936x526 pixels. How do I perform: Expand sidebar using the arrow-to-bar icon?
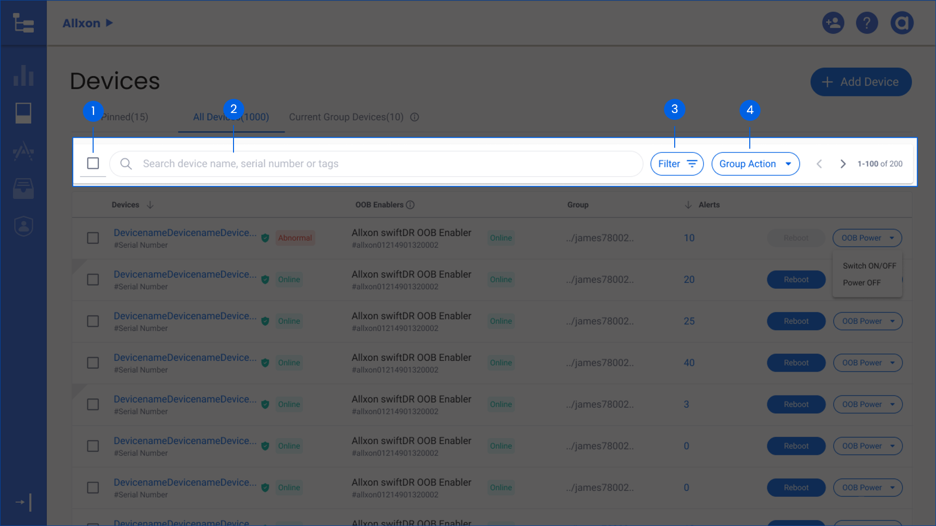[x=23, y=502]
